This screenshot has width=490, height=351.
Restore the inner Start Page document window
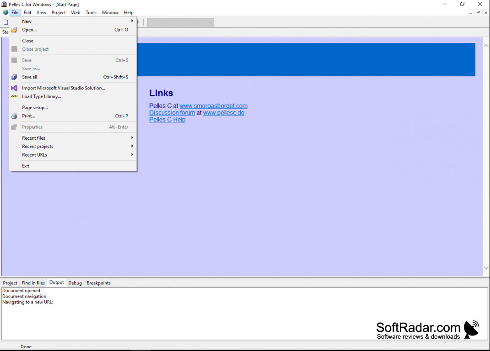(478, 13)
